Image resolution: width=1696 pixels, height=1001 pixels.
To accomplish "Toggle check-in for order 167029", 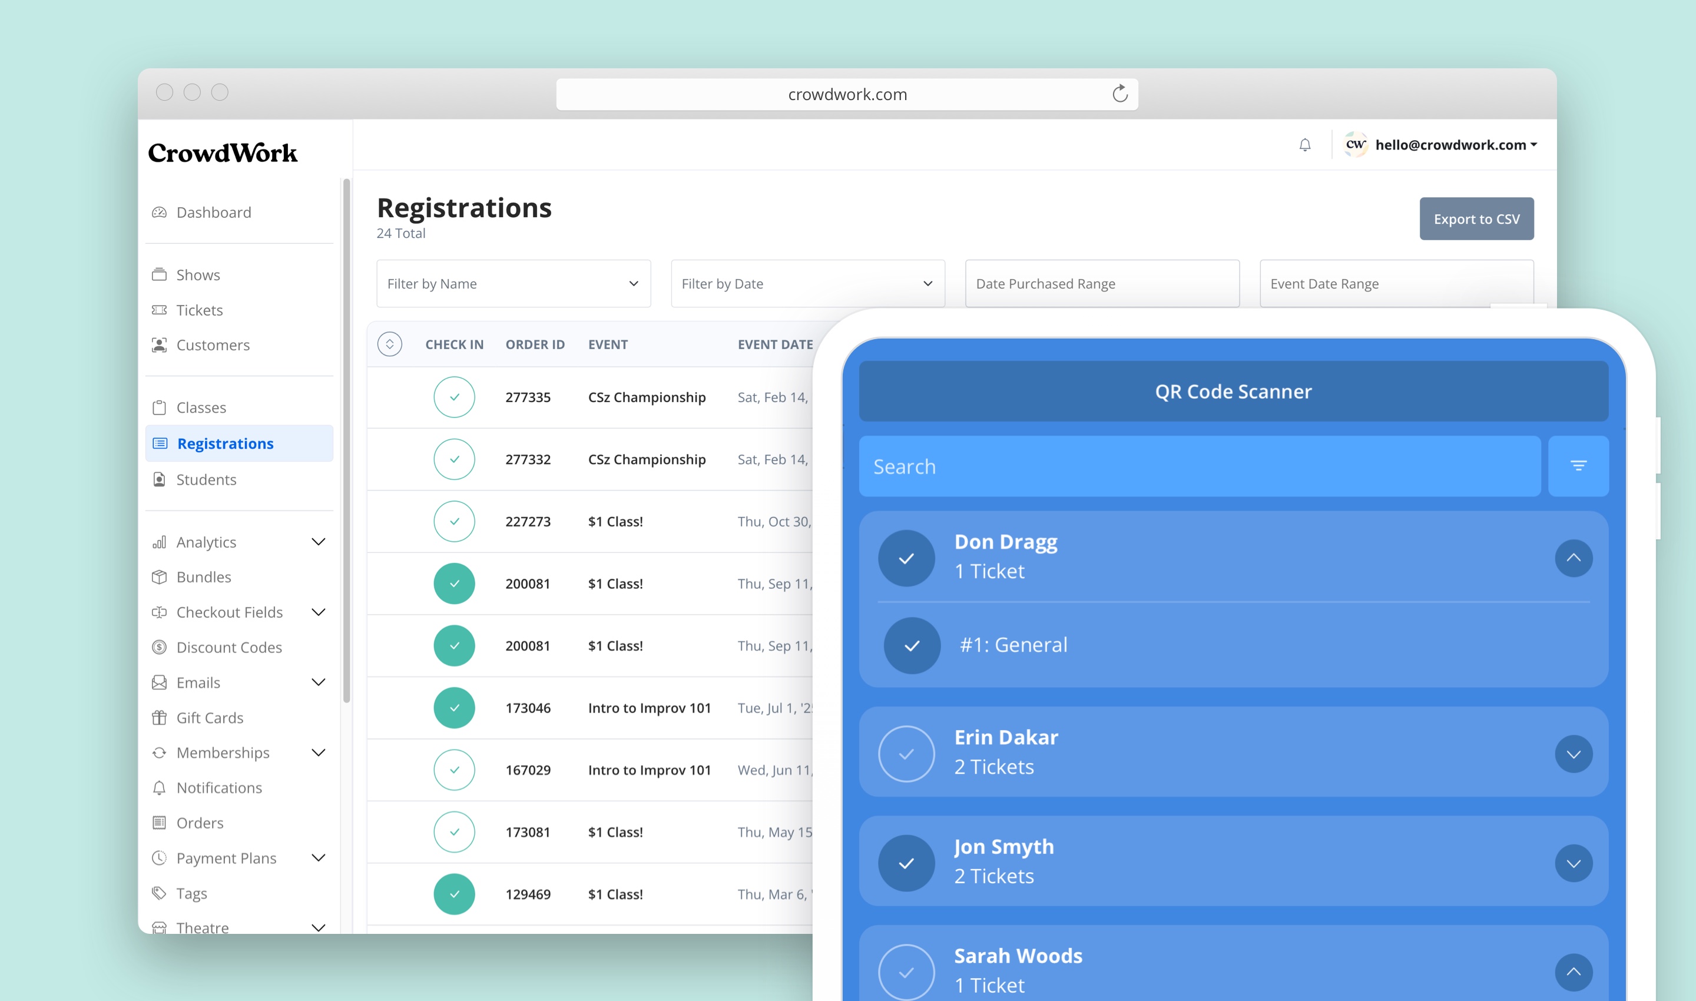I will (x=454, y=770).
